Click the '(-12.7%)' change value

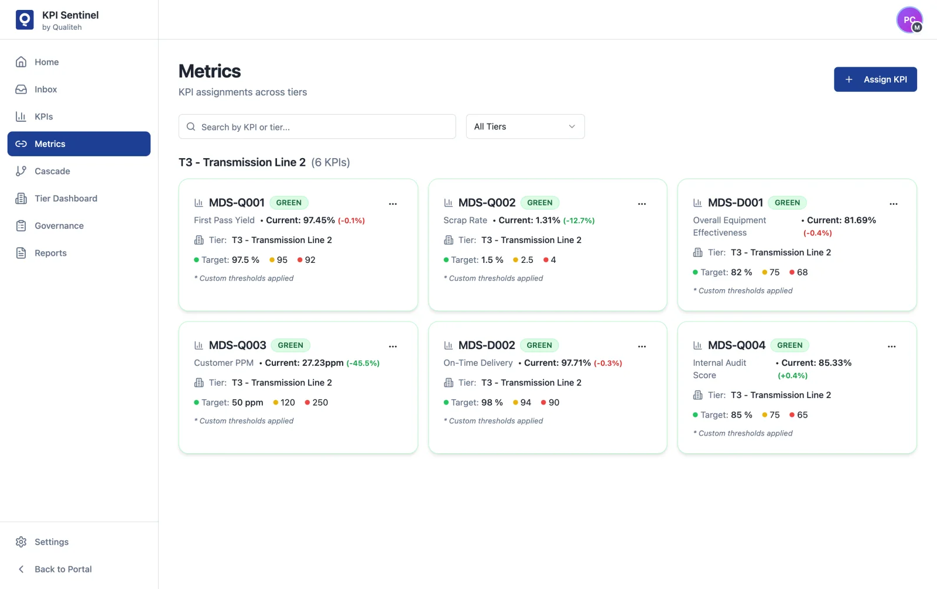point(579,221)
